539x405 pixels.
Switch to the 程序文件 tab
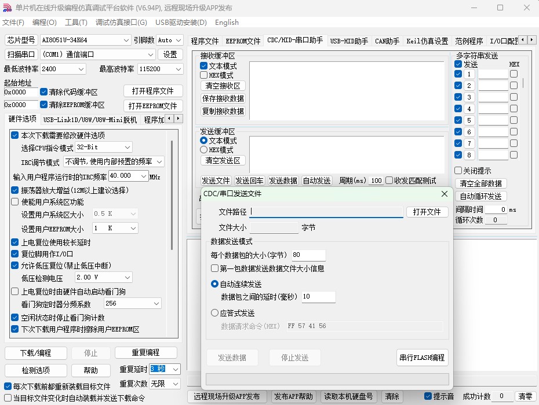click(x=205, y=41)
